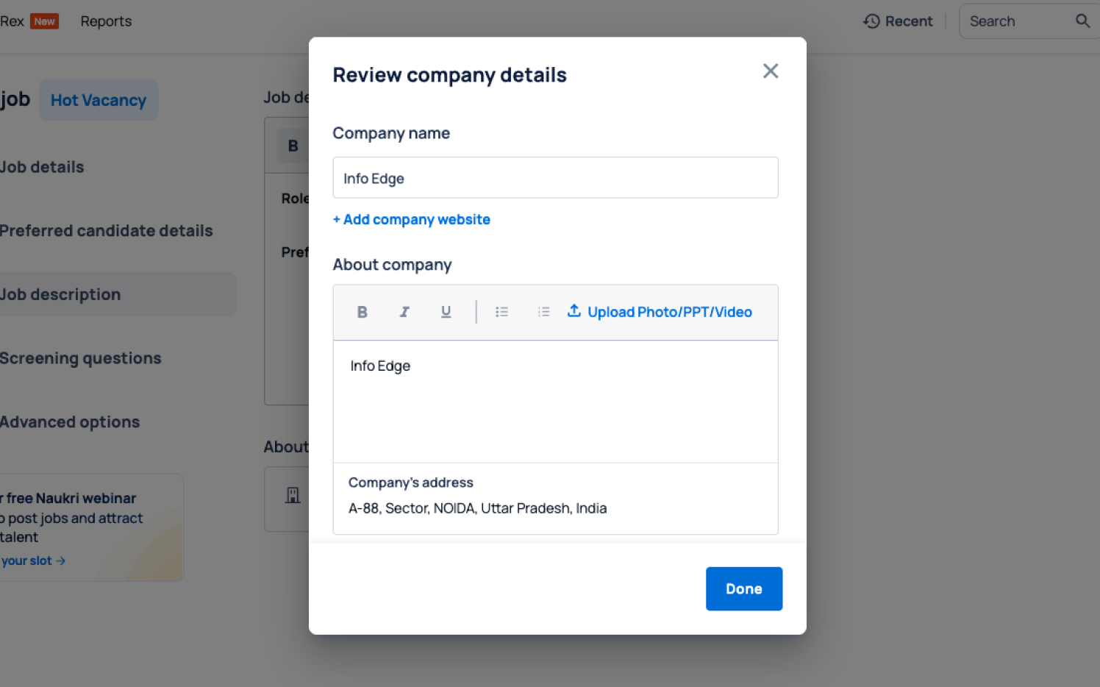Image resolution: width=1100 pixels, height=687 pixels.
Task: Apply italic formatting in About company editor
Action: (404, 312)
